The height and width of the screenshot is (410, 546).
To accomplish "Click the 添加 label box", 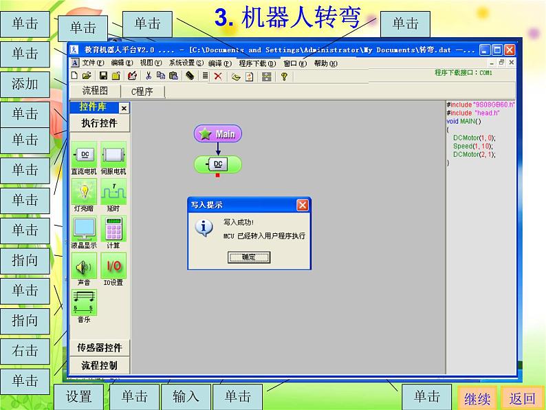I will point(25,85).
